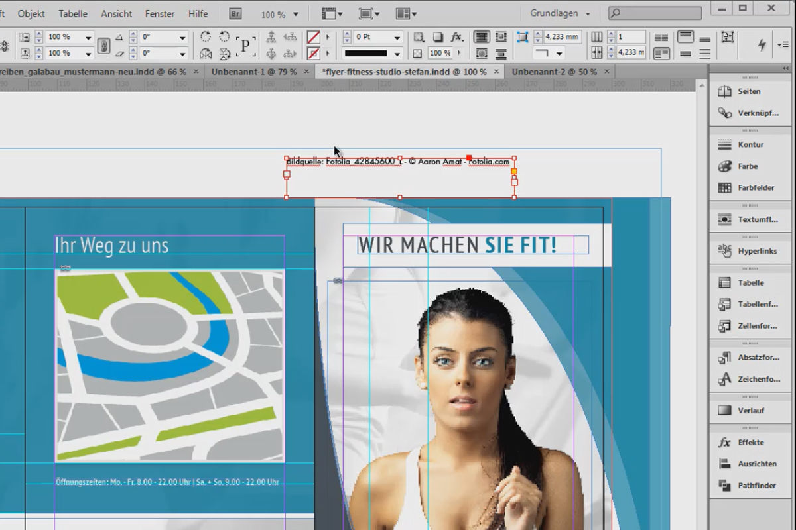Open the screen mode dropdown
Viewport: 796px width, 530px height.
click(x=369, y=13)
